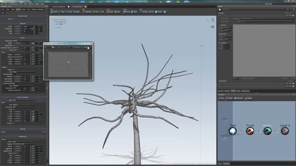The height and width of the screenshot is (166, 296).
Task: Open the Texture Coordinates Layer dropdown
Action: click(24, 101)
